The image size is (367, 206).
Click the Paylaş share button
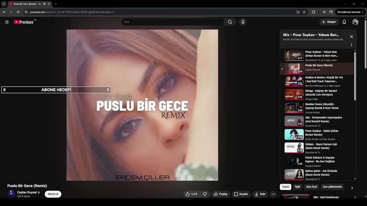tap(220, 194)
